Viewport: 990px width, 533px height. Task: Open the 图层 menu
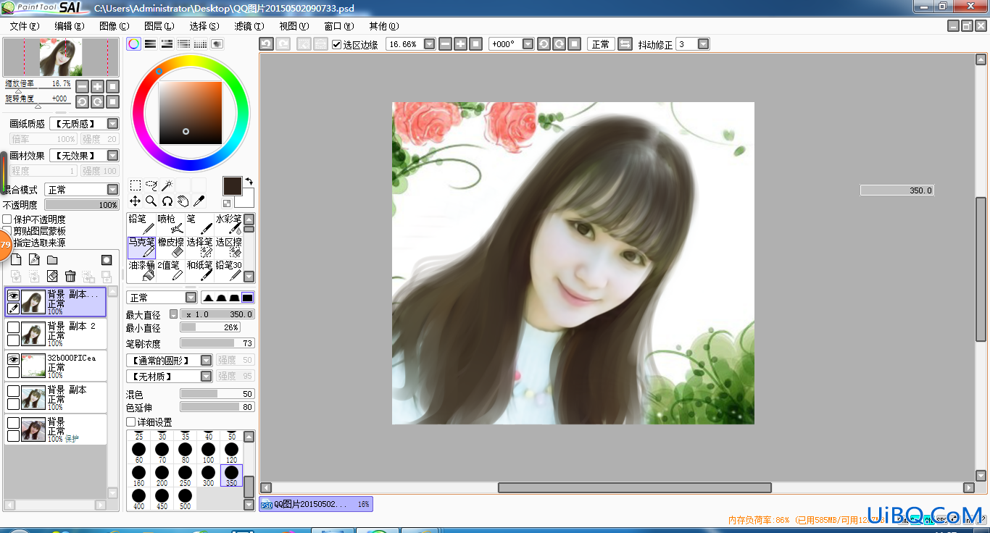(159, 26)
